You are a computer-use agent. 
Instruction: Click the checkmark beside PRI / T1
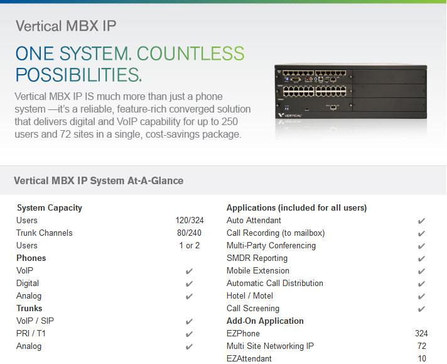(189, 334)
